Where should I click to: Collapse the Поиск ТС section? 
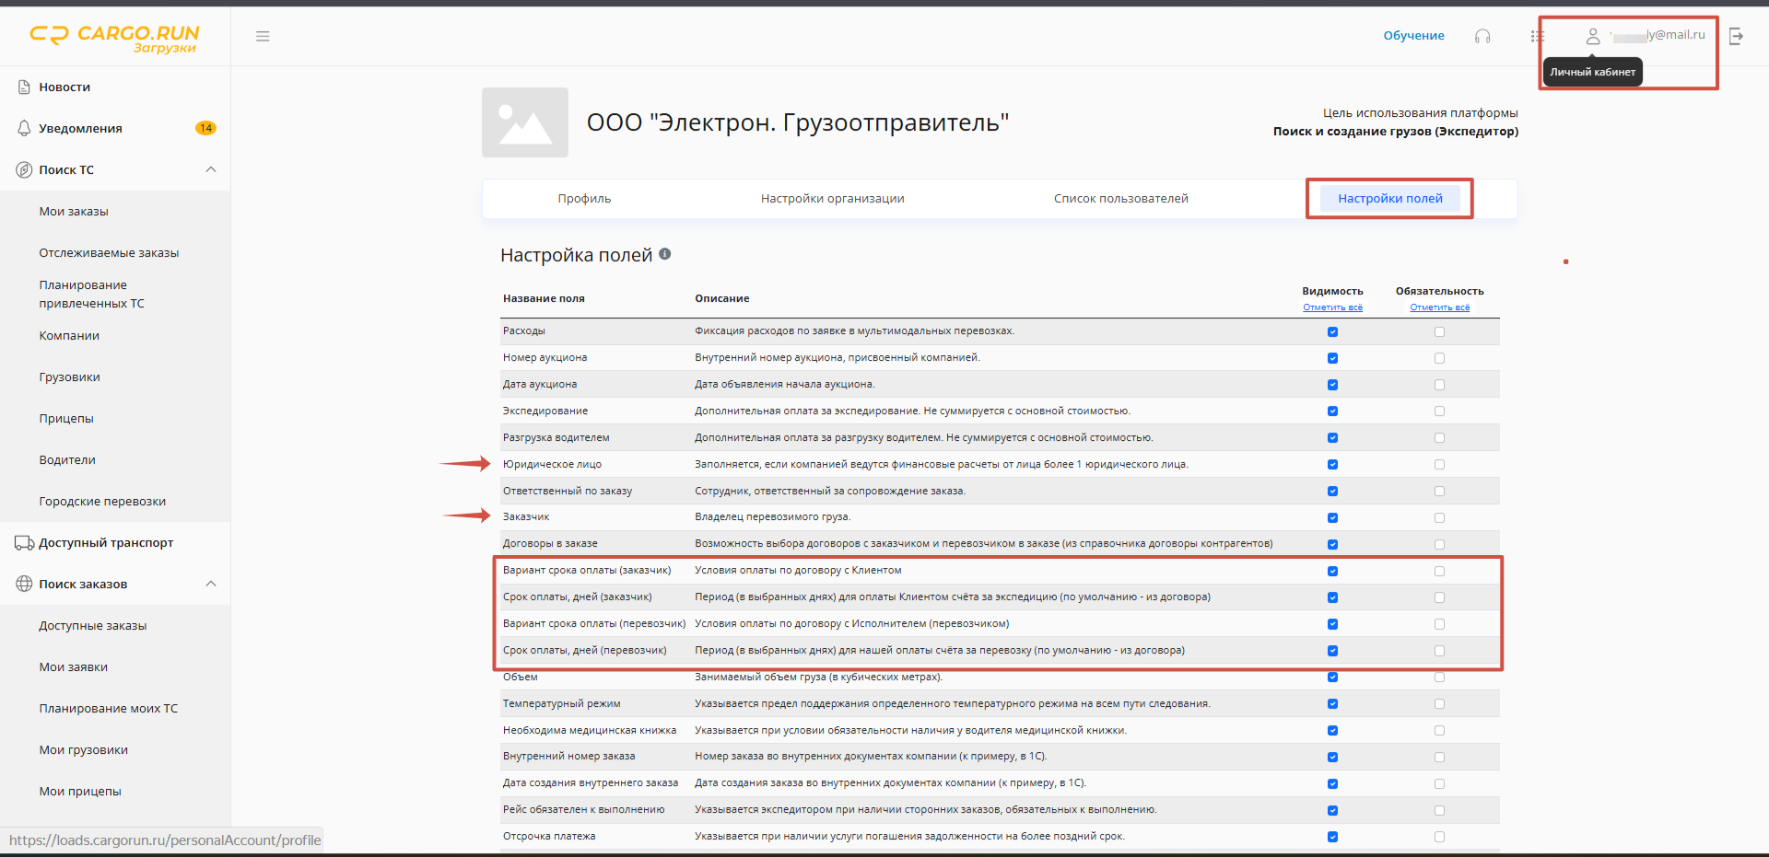click(211, 169)
